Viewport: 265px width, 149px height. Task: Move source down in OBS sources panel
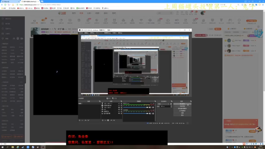[114, 120]
